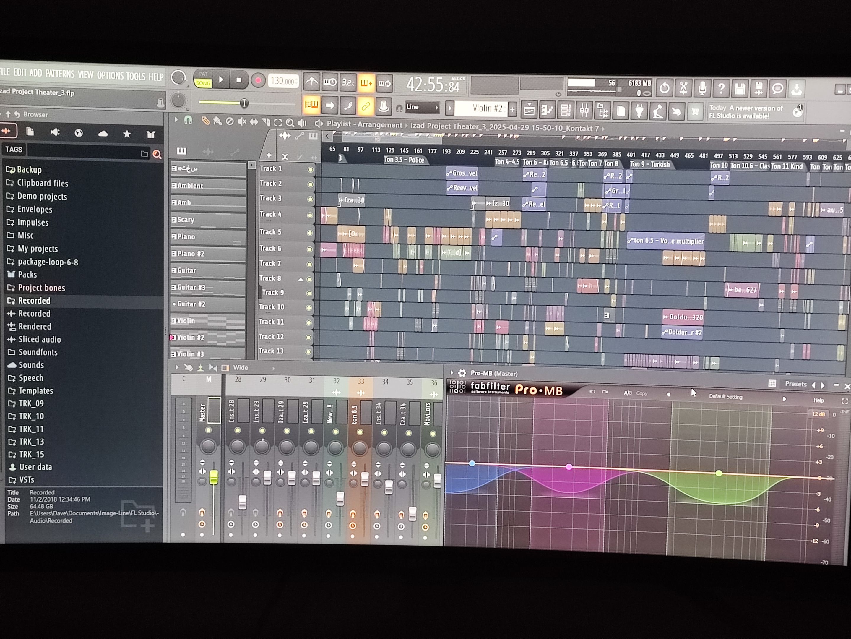Open the Pro-MB Default Setting preset menu
The width and height of the screenshot is (851, 639).
coord(726,397)
